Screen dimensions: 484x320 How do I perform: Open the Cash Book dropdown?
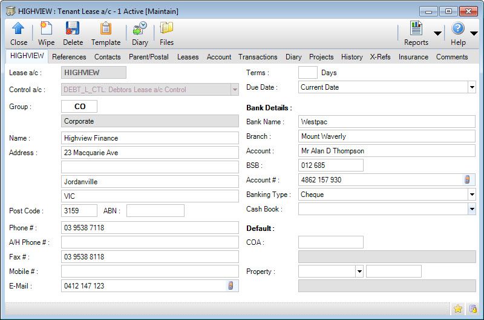click(472, 209)
